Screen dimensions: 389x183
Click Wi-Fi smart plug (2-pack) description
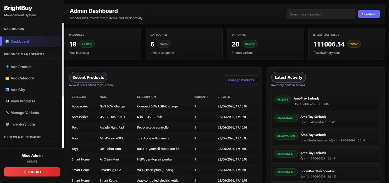(x=155, y=170)
